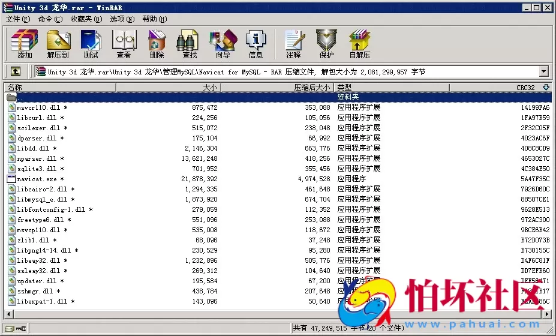Screen dimensions: 556x336
Task: Select the parent folder ".." row
Action: click(x=278, y=97)
